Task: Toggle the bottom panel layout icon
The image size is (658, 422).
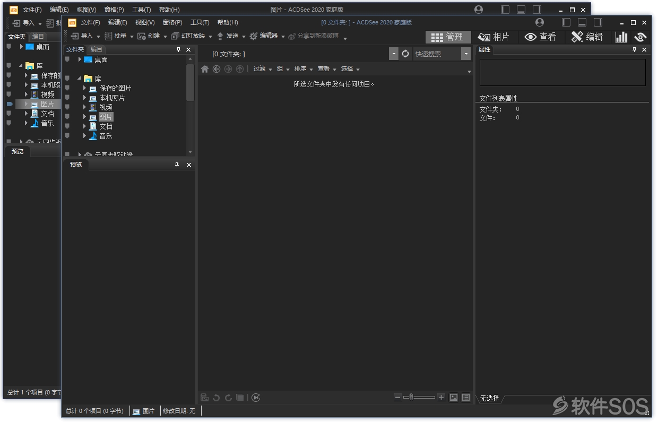Action: [x=582, y=22]
